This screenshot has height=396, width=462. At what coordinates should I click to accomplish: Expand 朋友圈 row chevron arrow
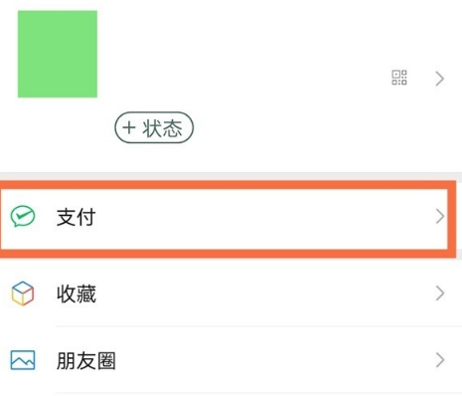coord(439,360)
